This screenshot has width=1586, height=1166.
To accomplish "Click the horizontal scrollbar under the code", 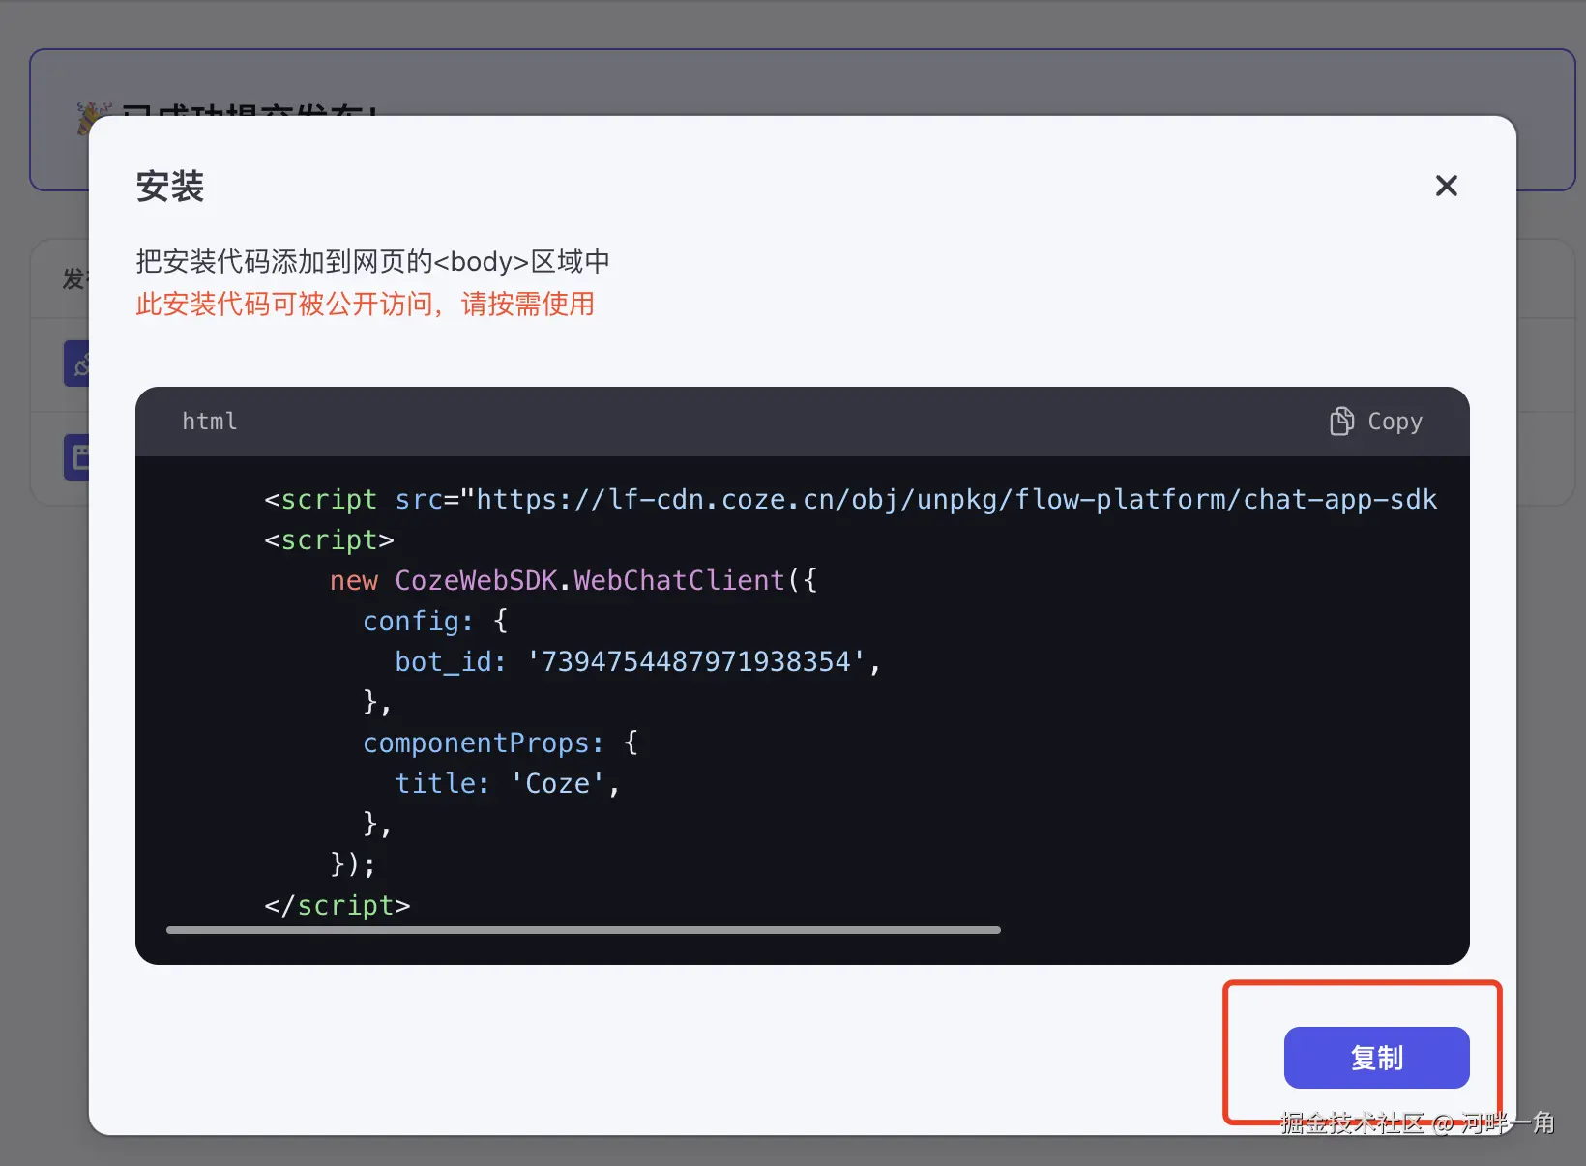I will click(x=583, y=930).
